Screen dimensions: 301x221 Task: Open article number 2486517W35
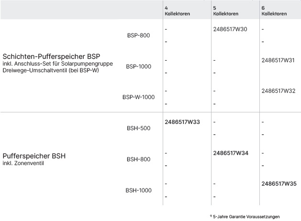pos(278,183)
